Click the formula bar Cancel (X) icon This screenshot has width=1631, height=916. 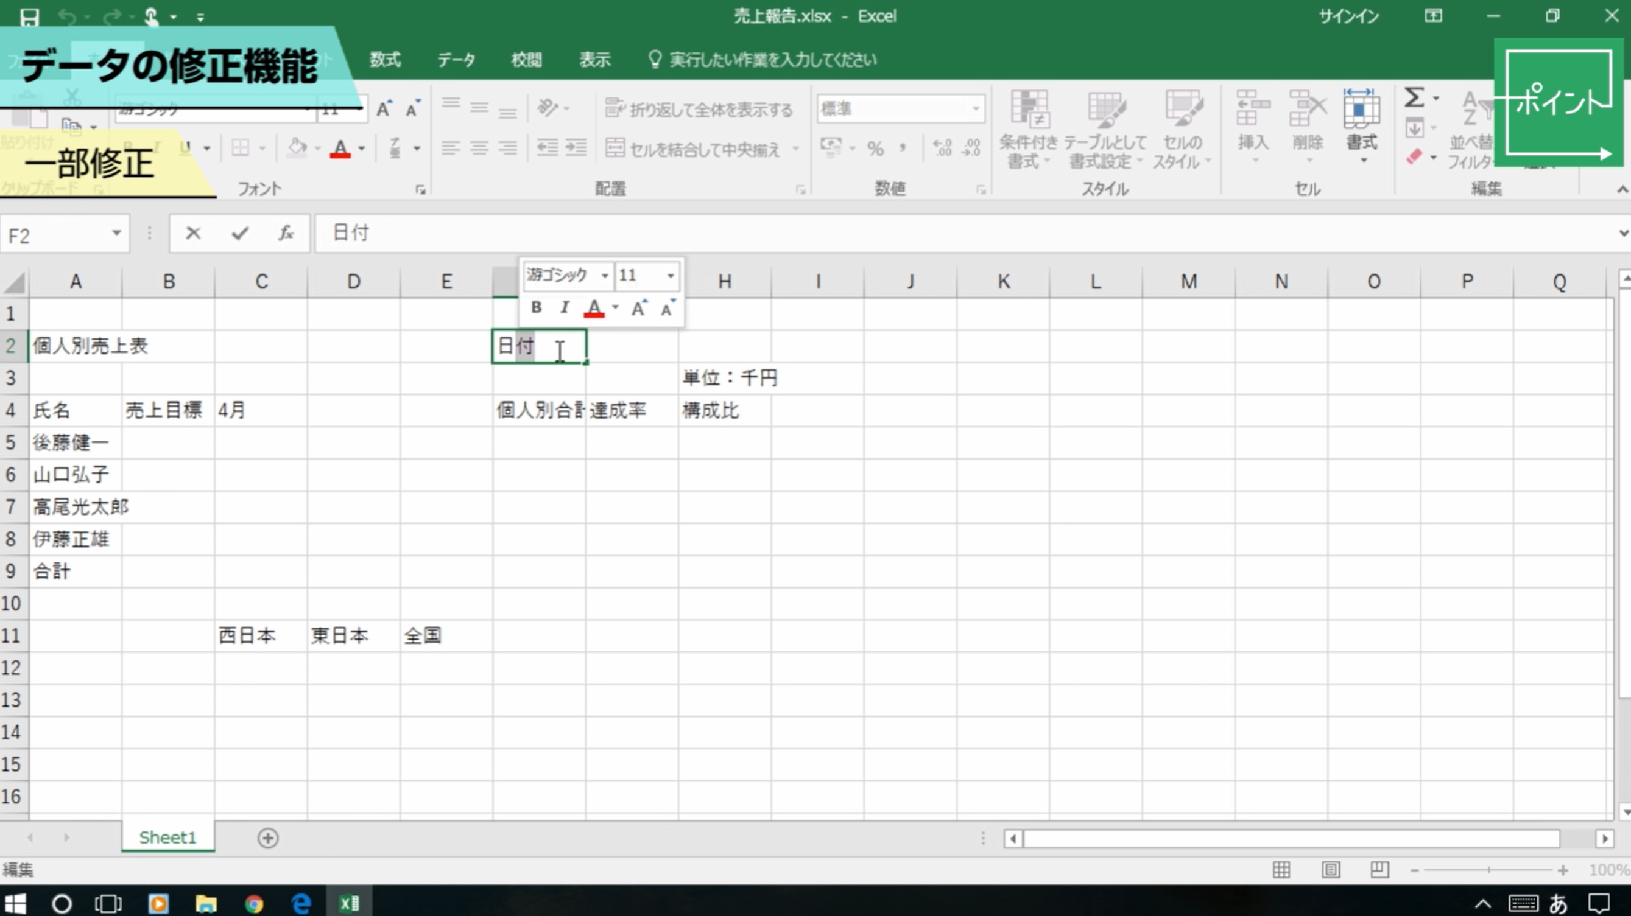point(193,234)
